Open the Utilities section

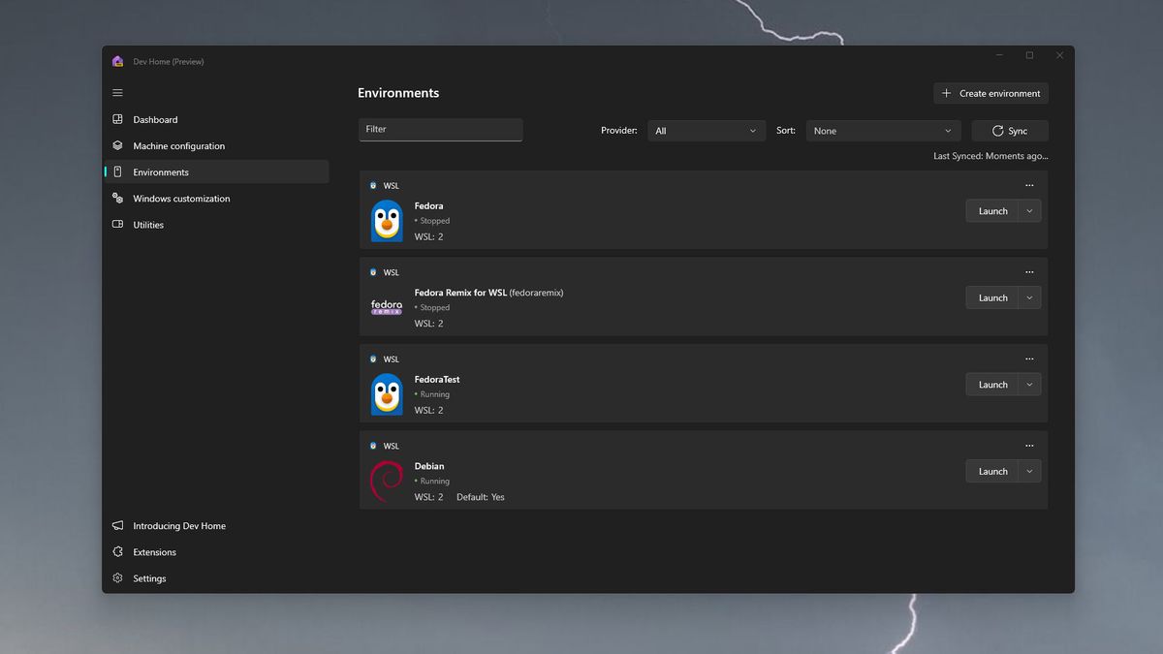coord(147,224)
